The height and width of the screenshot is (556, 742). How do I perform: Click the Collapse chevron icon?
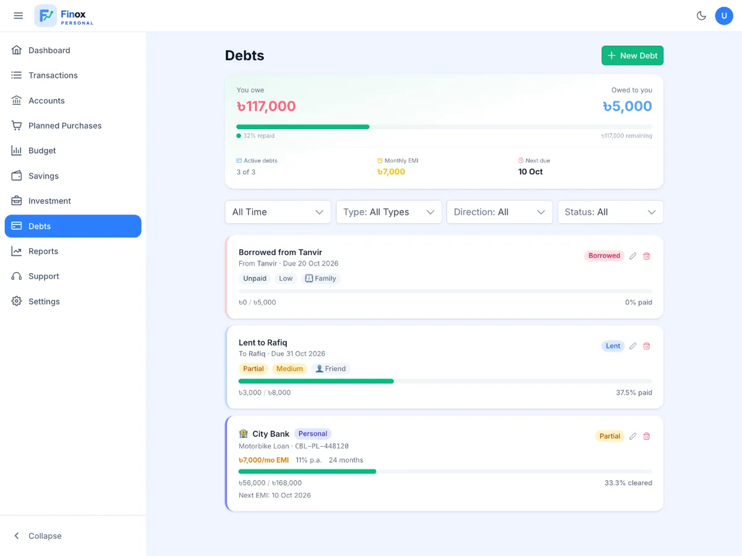pyautogui.click(x=17, y=536)
